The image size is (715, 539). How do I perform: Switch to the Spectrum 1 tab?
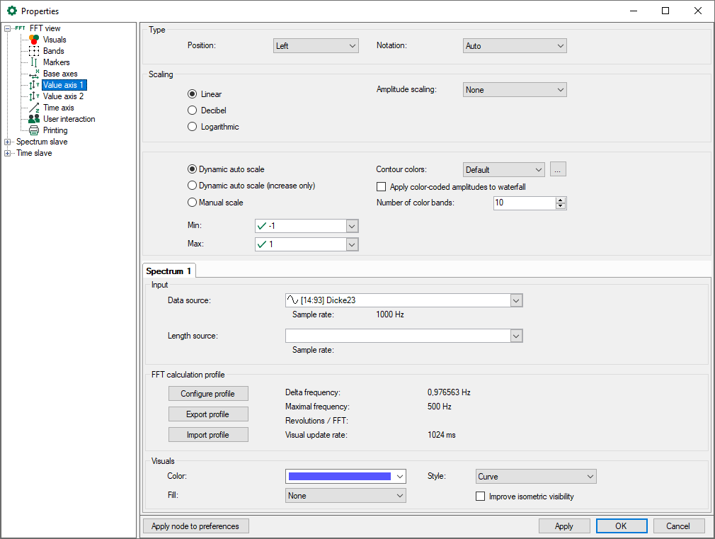pyautogui.click(x=169, y=271)
